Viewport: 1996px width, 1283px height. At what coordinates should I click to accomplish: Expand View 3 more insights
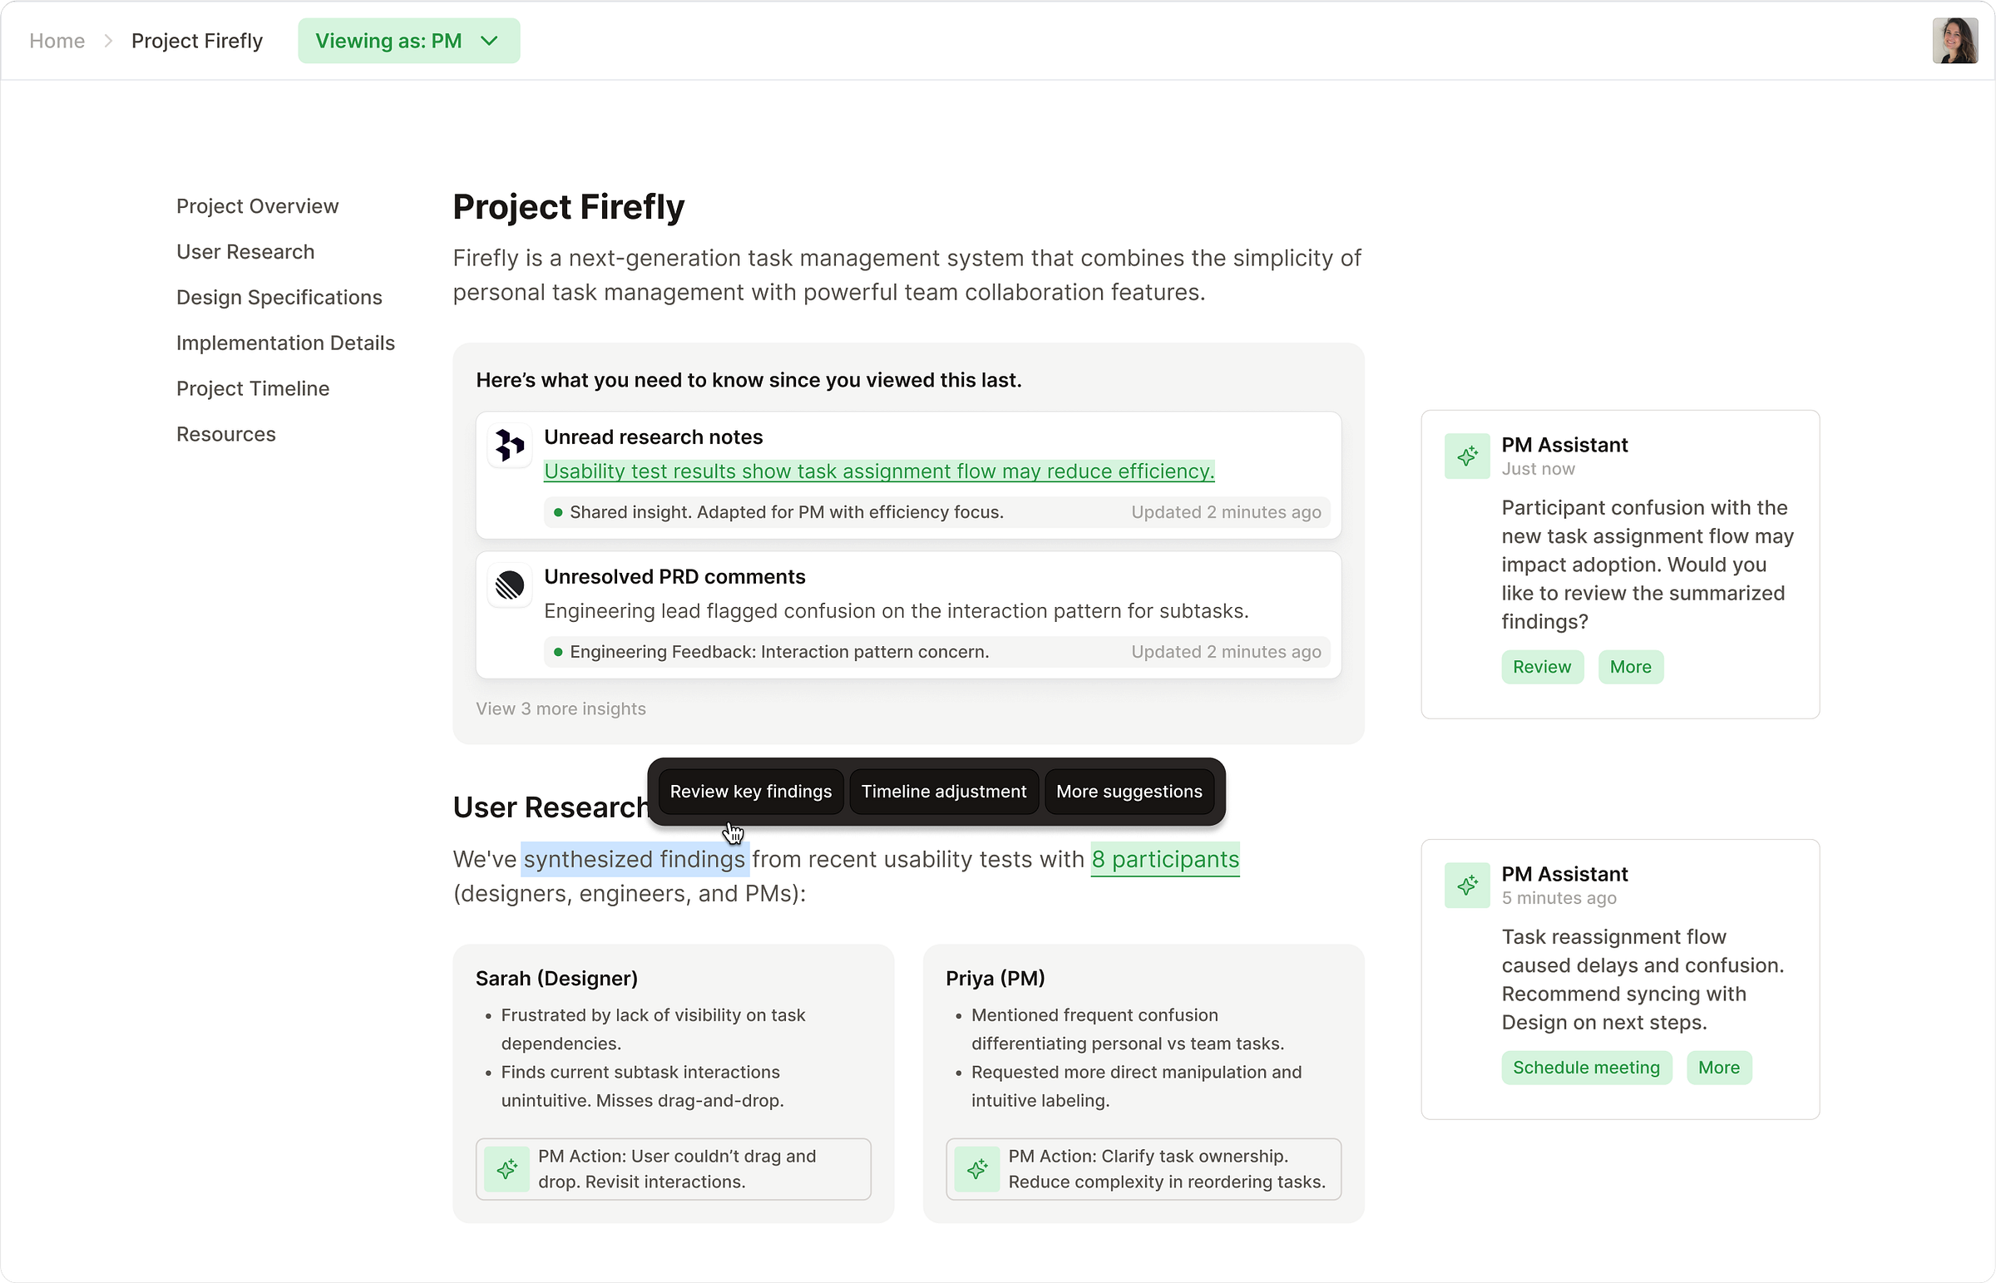pyautogui.click(x=561, y=709)
